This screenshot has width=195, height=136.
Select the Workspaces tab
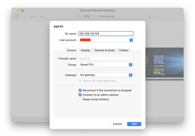(107, 16)
